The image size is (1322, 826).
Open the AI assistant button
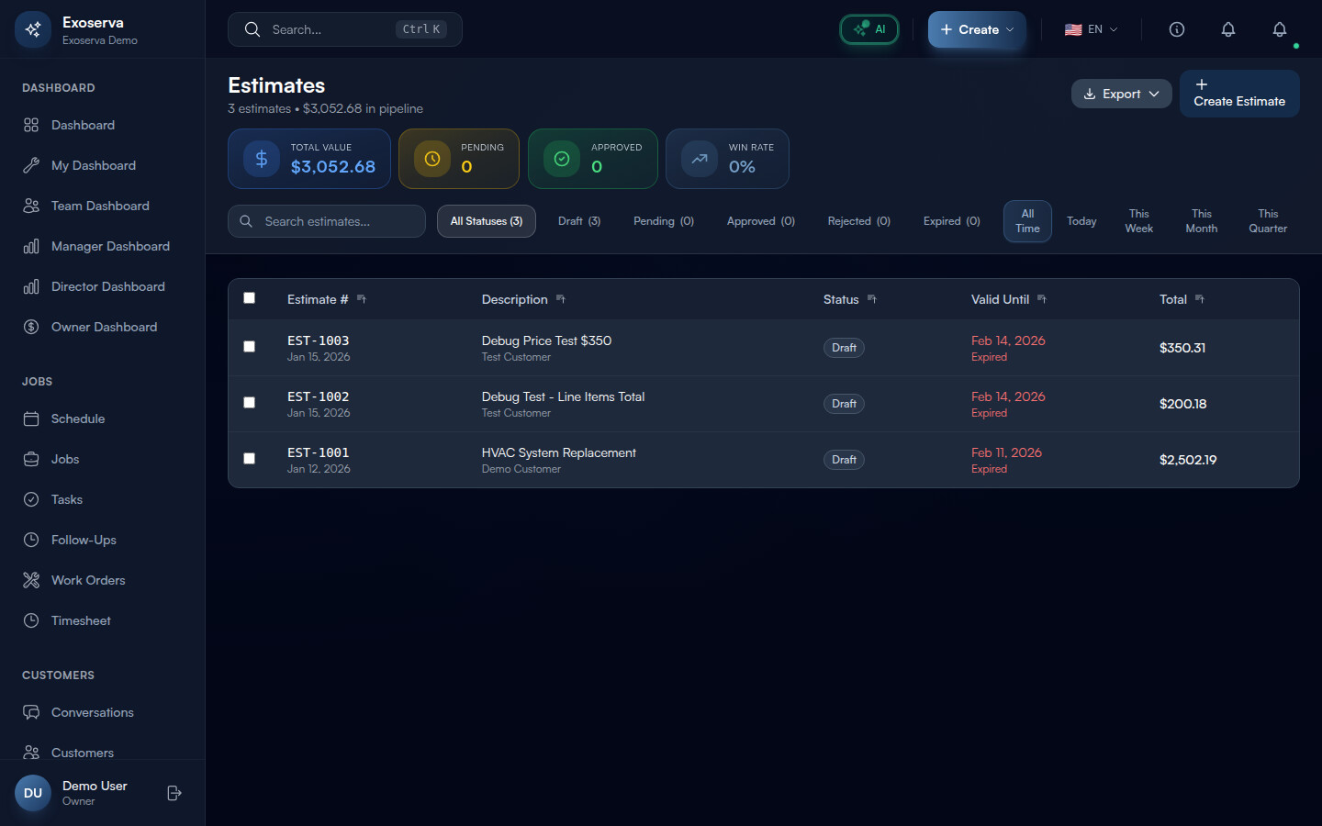pos(868,29)
